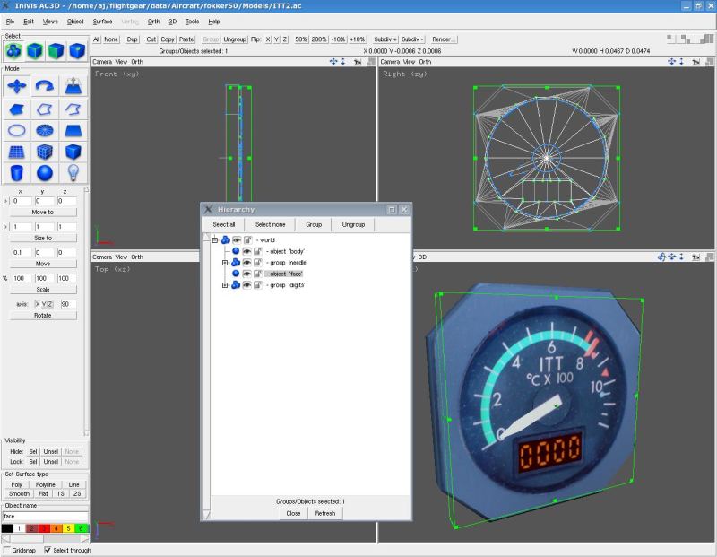Image resolution: width=717 pixels, height=557 pixels.
Task: Select the Cylinder creation tool
Action: coord(17,173)
